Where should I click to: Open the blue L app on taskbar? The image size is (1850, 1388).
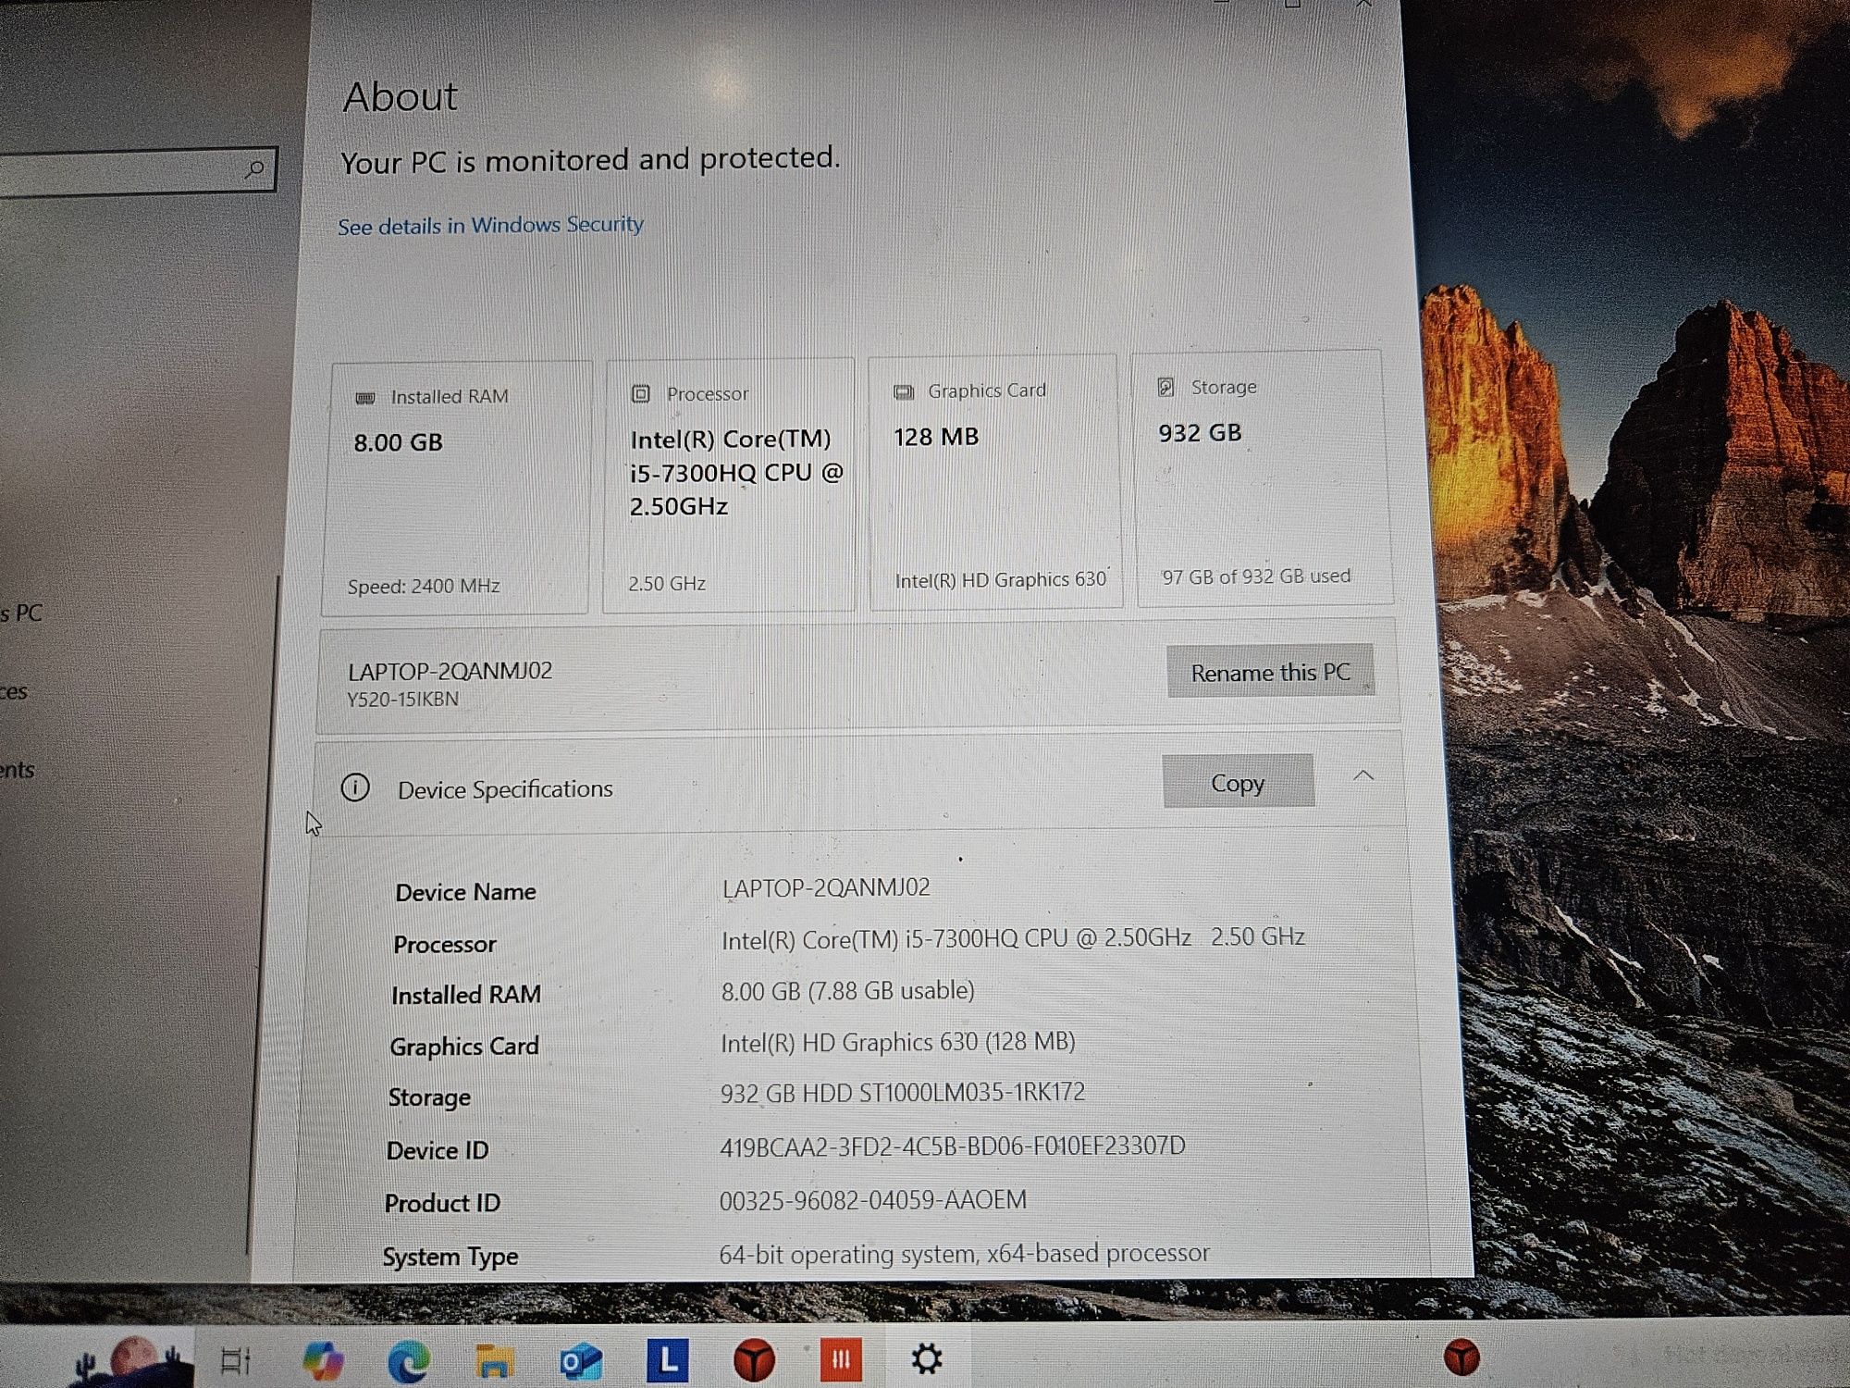click(x=667, y=1360)
